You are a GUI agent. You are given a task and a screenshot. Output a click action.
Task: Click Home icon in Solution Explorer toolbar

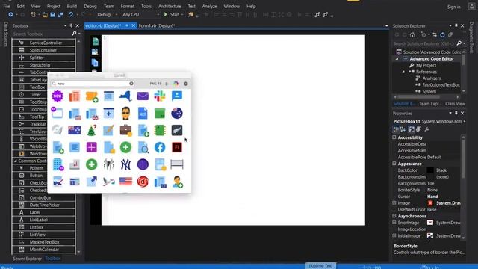click(412, 35)
